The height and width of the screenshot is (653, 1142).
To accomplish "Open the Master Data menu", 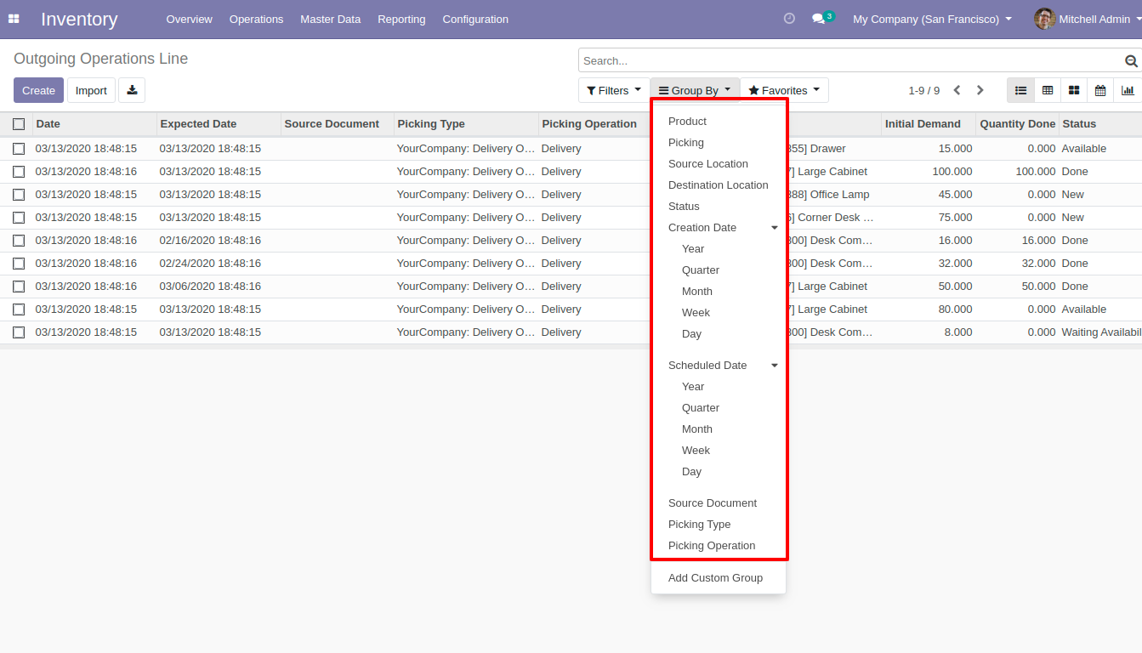I will point(330,19).
